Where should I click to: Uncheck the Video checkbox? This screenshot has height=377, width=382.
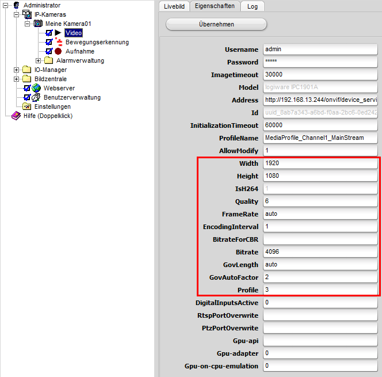(x=49, y=33)
